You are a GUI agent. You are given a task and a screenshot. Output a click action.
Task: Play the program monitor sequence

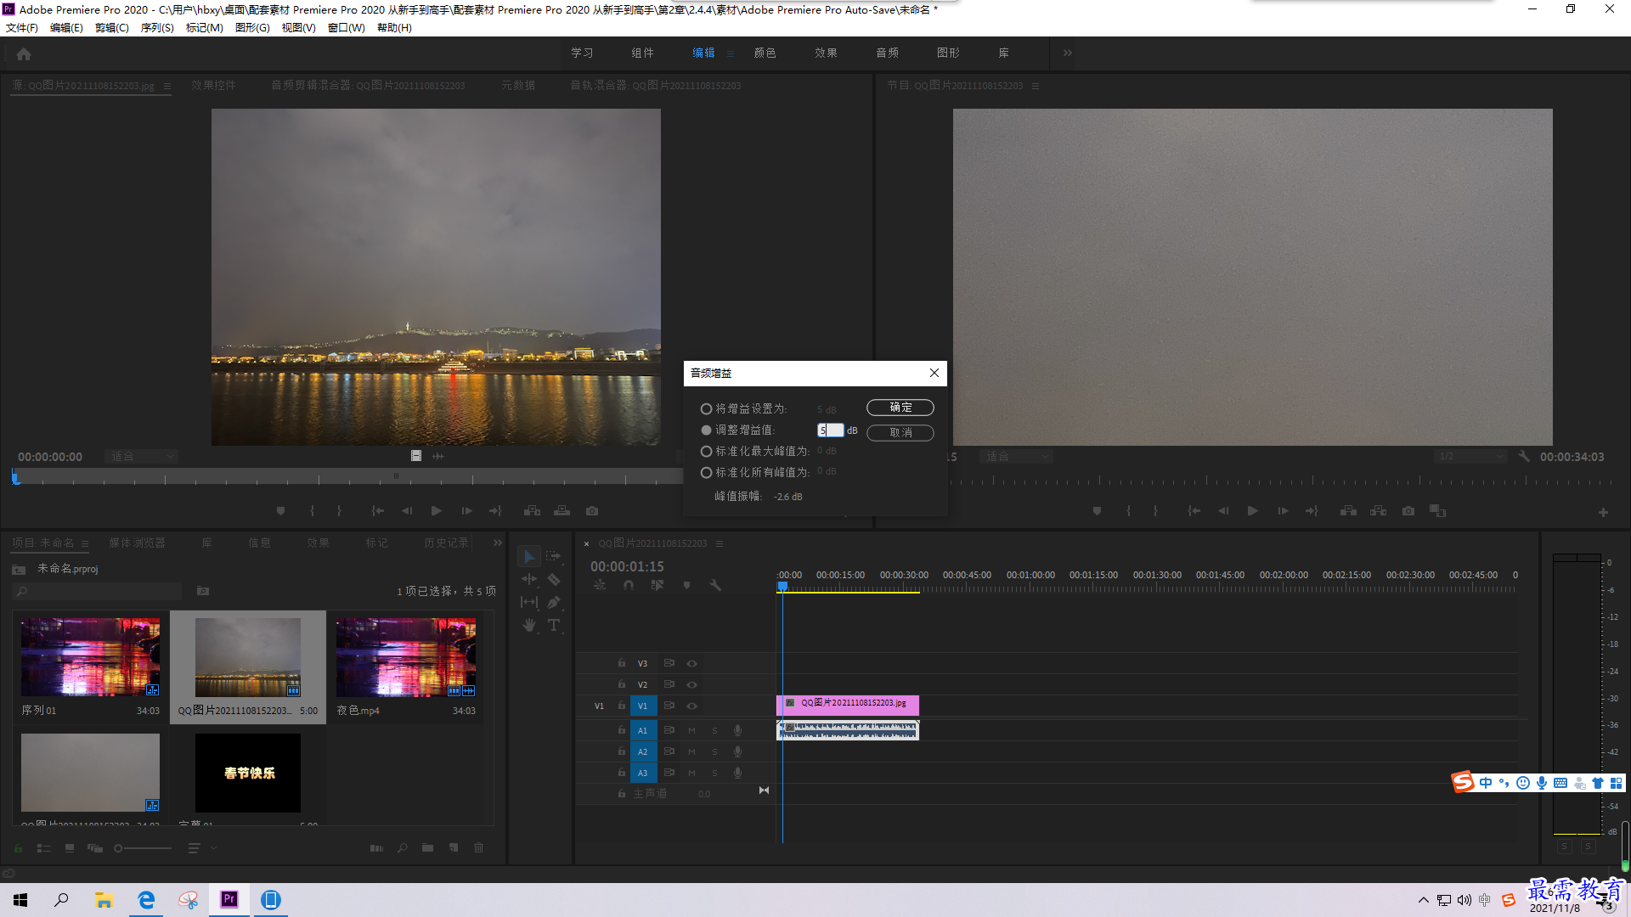1252,511
